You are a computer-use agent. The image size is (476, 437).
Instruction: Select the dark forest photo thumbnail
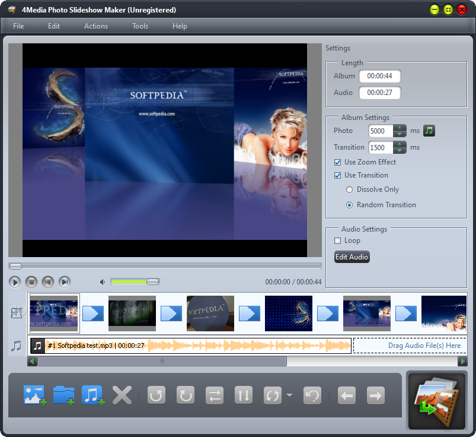point(132,313)
